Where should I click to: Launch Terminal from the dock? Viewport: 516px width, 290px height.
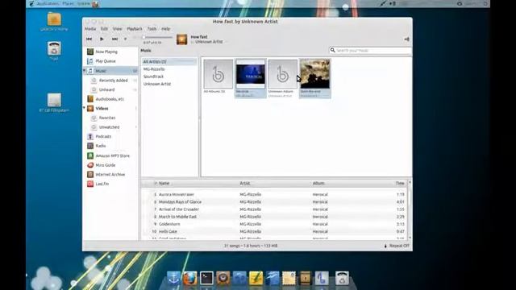pyautogui.click(x=206, y=278)
